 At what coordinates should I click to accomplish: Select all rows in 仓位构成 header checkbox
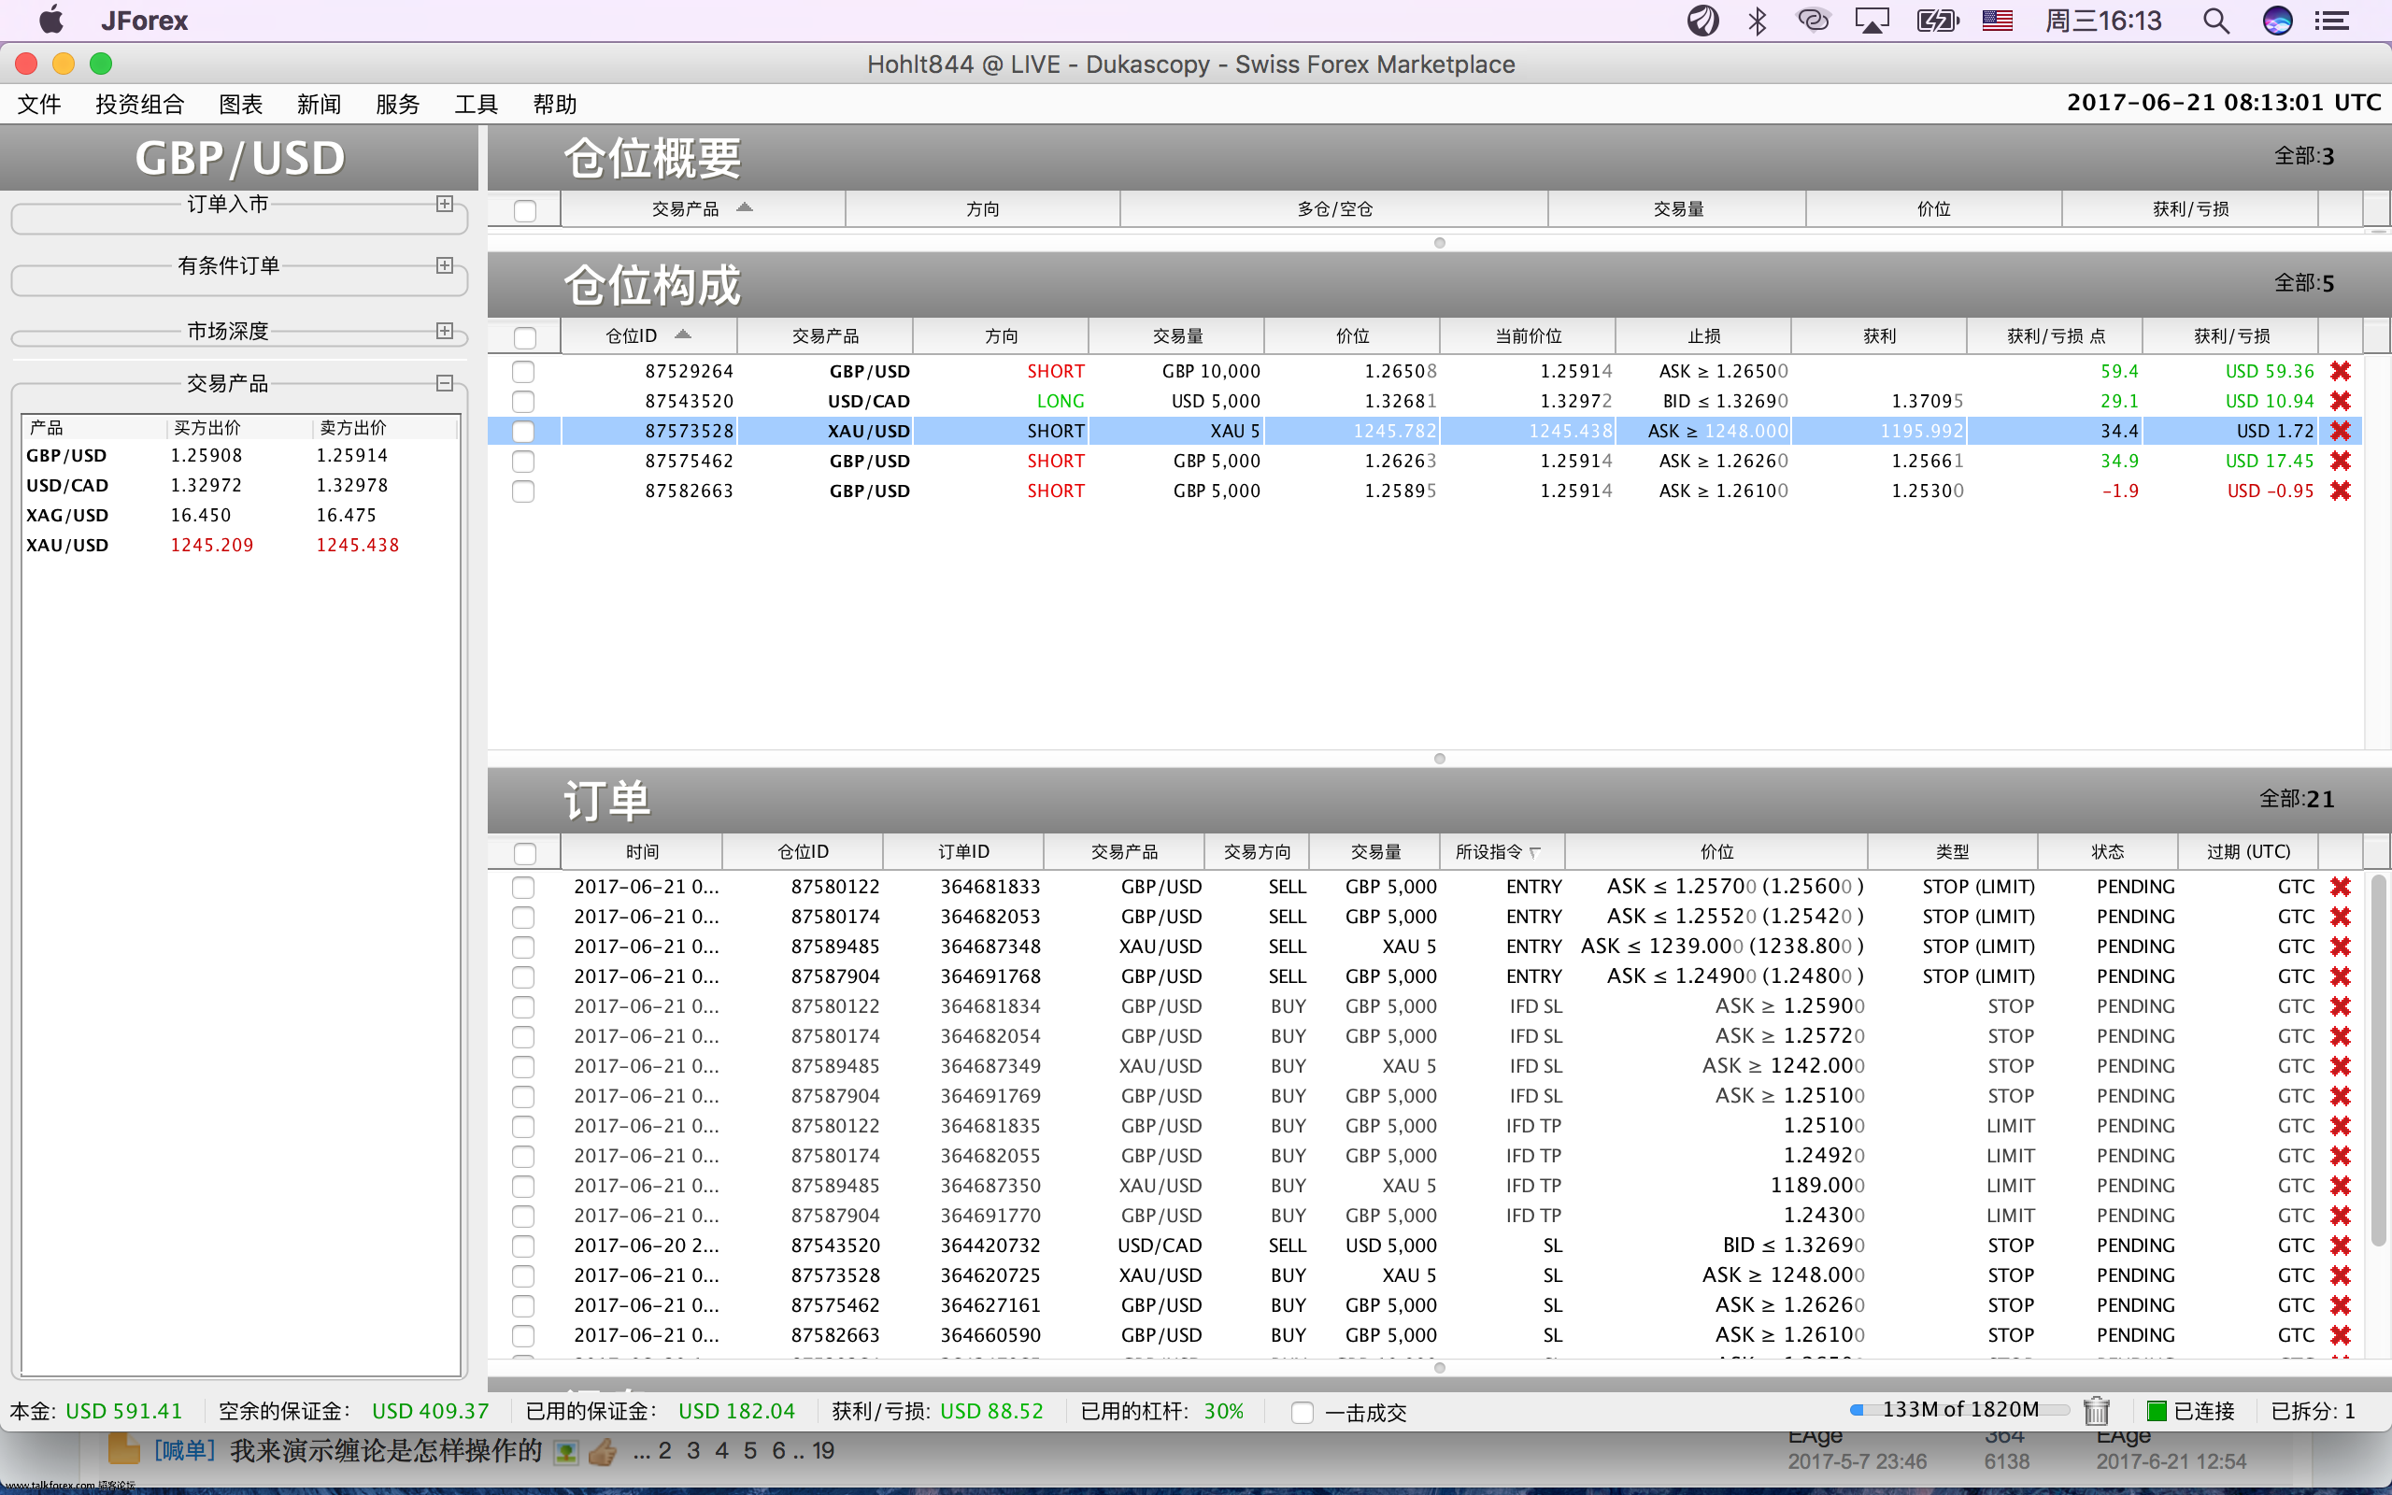point(525,337)
